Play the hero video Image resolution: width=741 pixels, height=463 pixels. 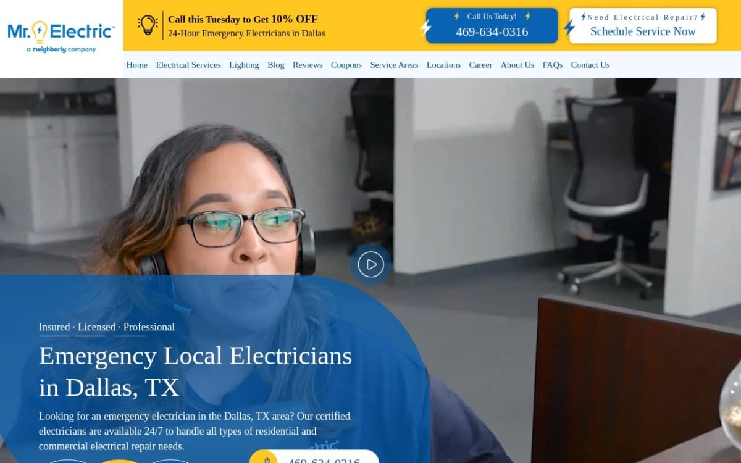tap(371, 264)
